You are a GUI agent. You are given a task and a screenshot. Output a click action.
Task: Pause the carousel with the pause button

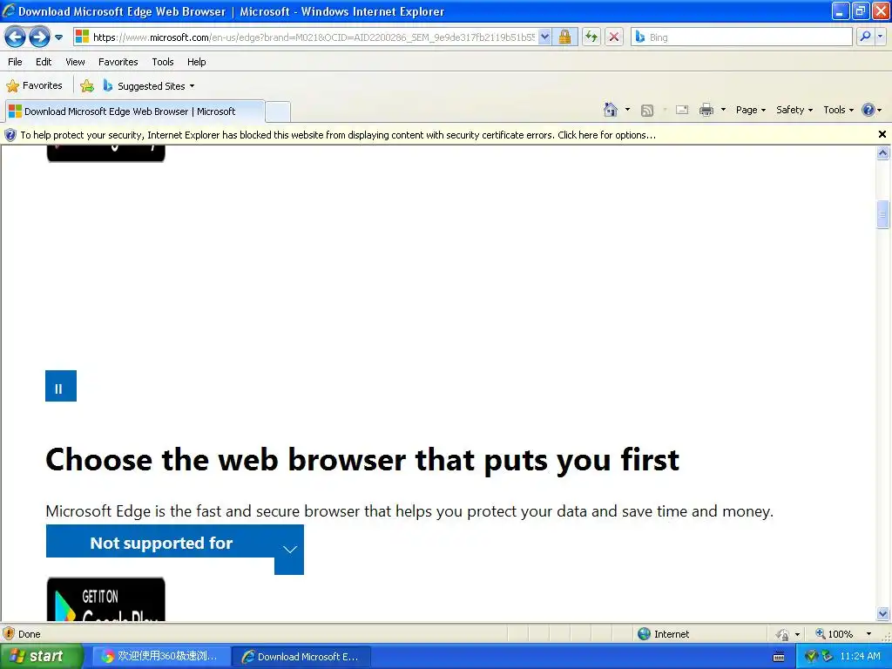61,386
